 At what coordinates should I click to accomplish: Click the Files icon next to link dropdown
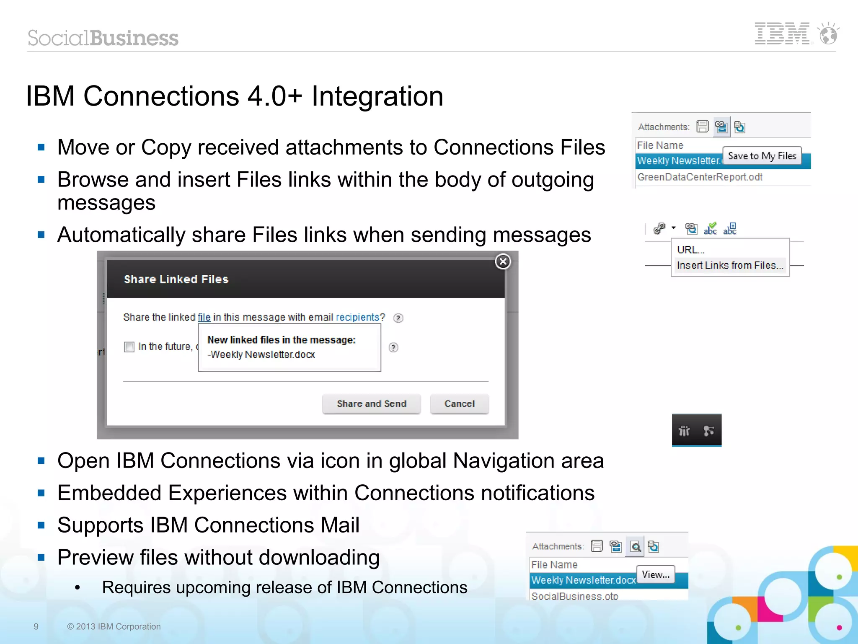[x=691, y=228]
